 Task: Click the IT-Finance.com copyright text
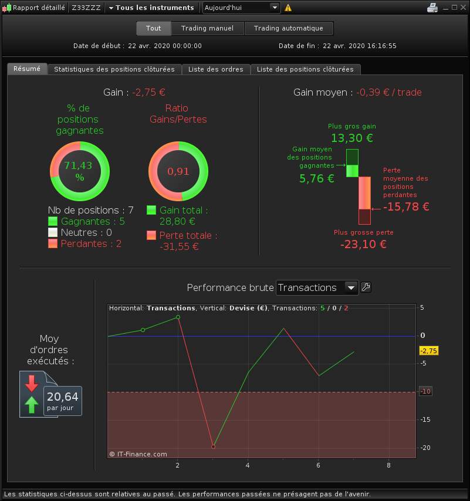[x=138, y=454]
